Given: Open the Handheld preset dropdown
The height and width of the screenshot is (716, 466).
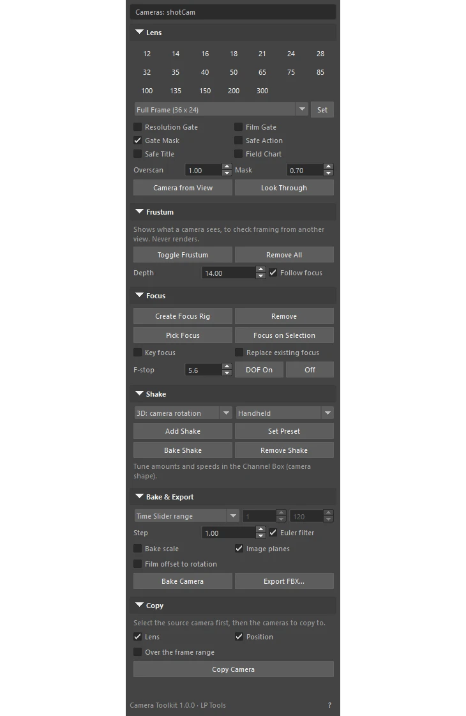Looking at the screenshot, I should (x=284, y=413).
